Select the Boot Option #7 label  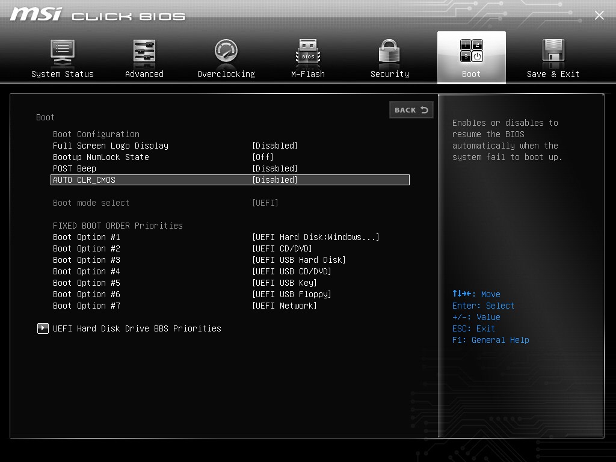[x=87, y=306]
